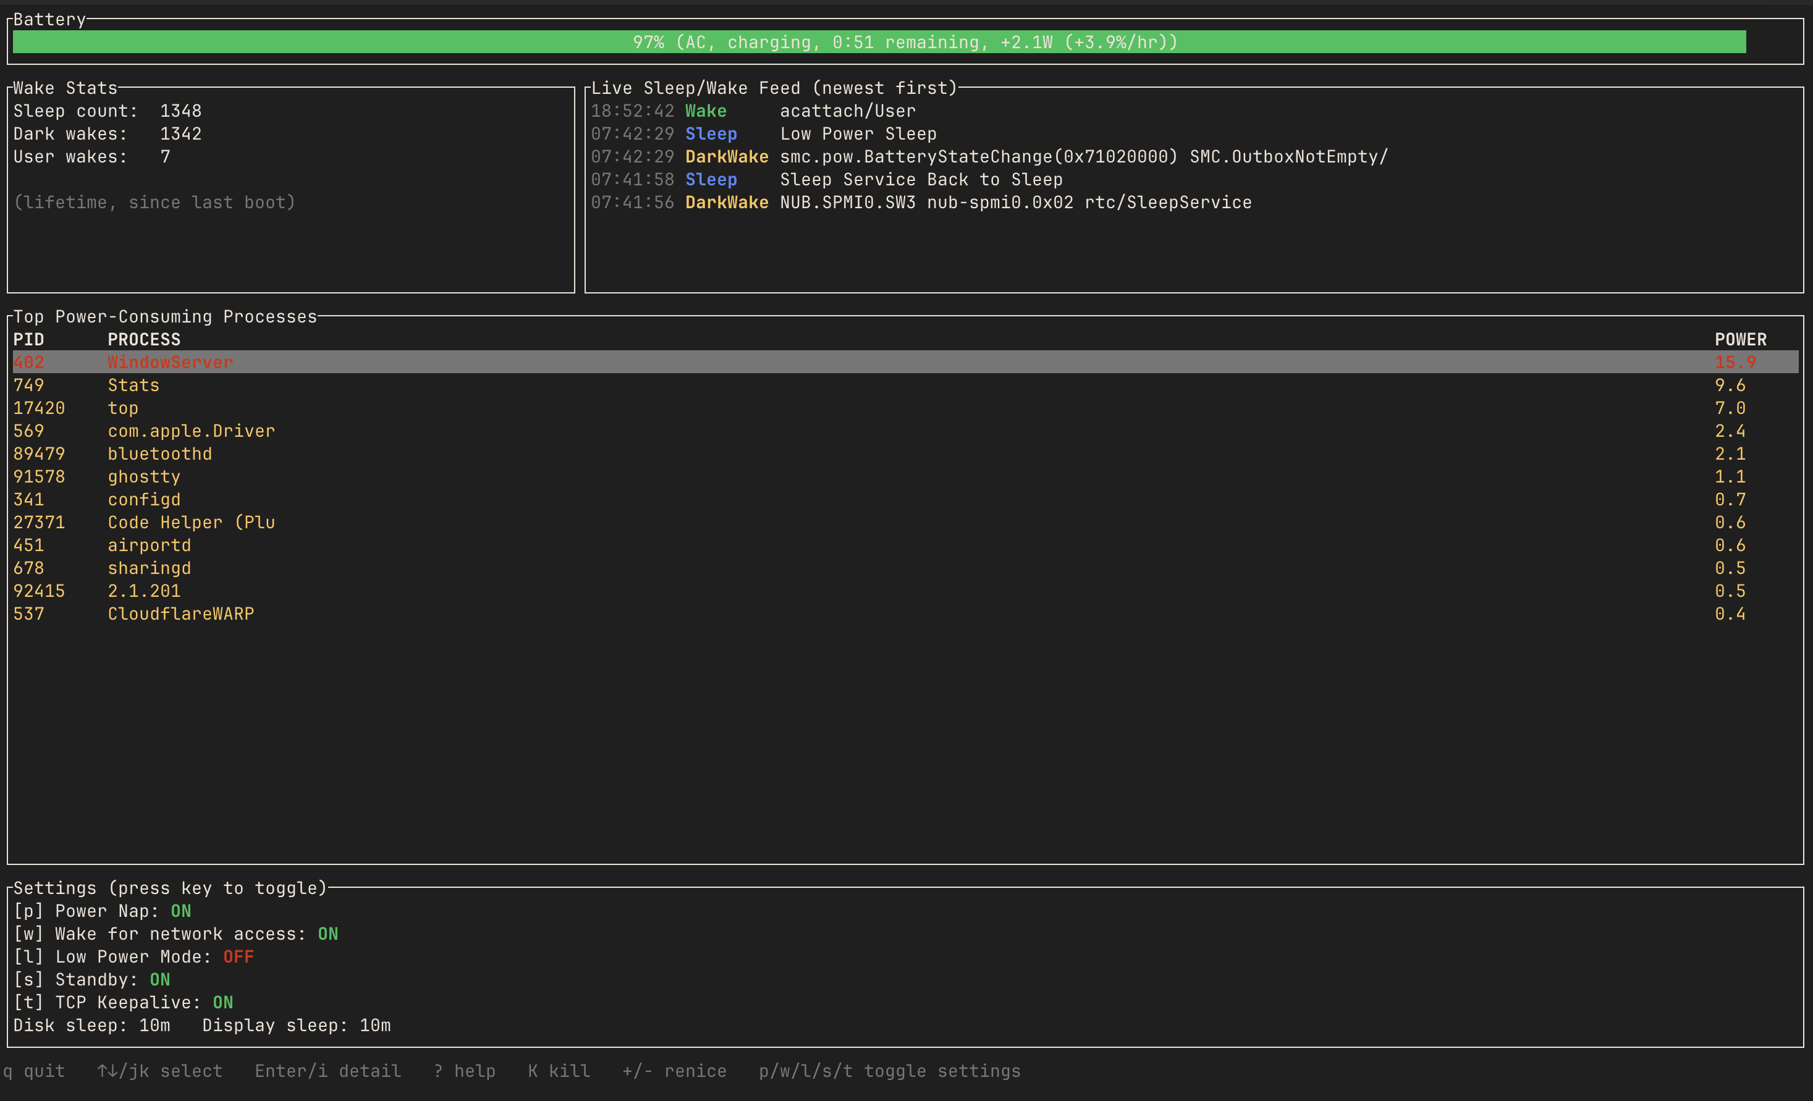
Task: Click the 18:52:42 Wake feed entry
Action: pyautogui.click(x=753, y=111)
